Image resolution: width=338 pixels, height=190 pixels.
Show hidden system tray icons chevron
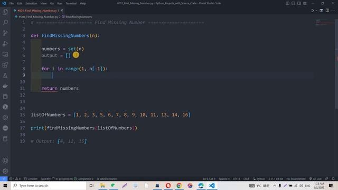click(275, 185)
